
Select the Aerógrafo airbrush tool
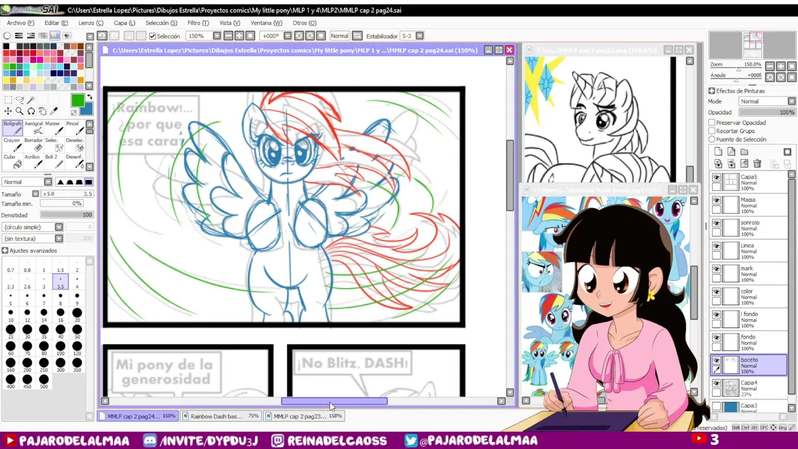click(x=33, y=128)
